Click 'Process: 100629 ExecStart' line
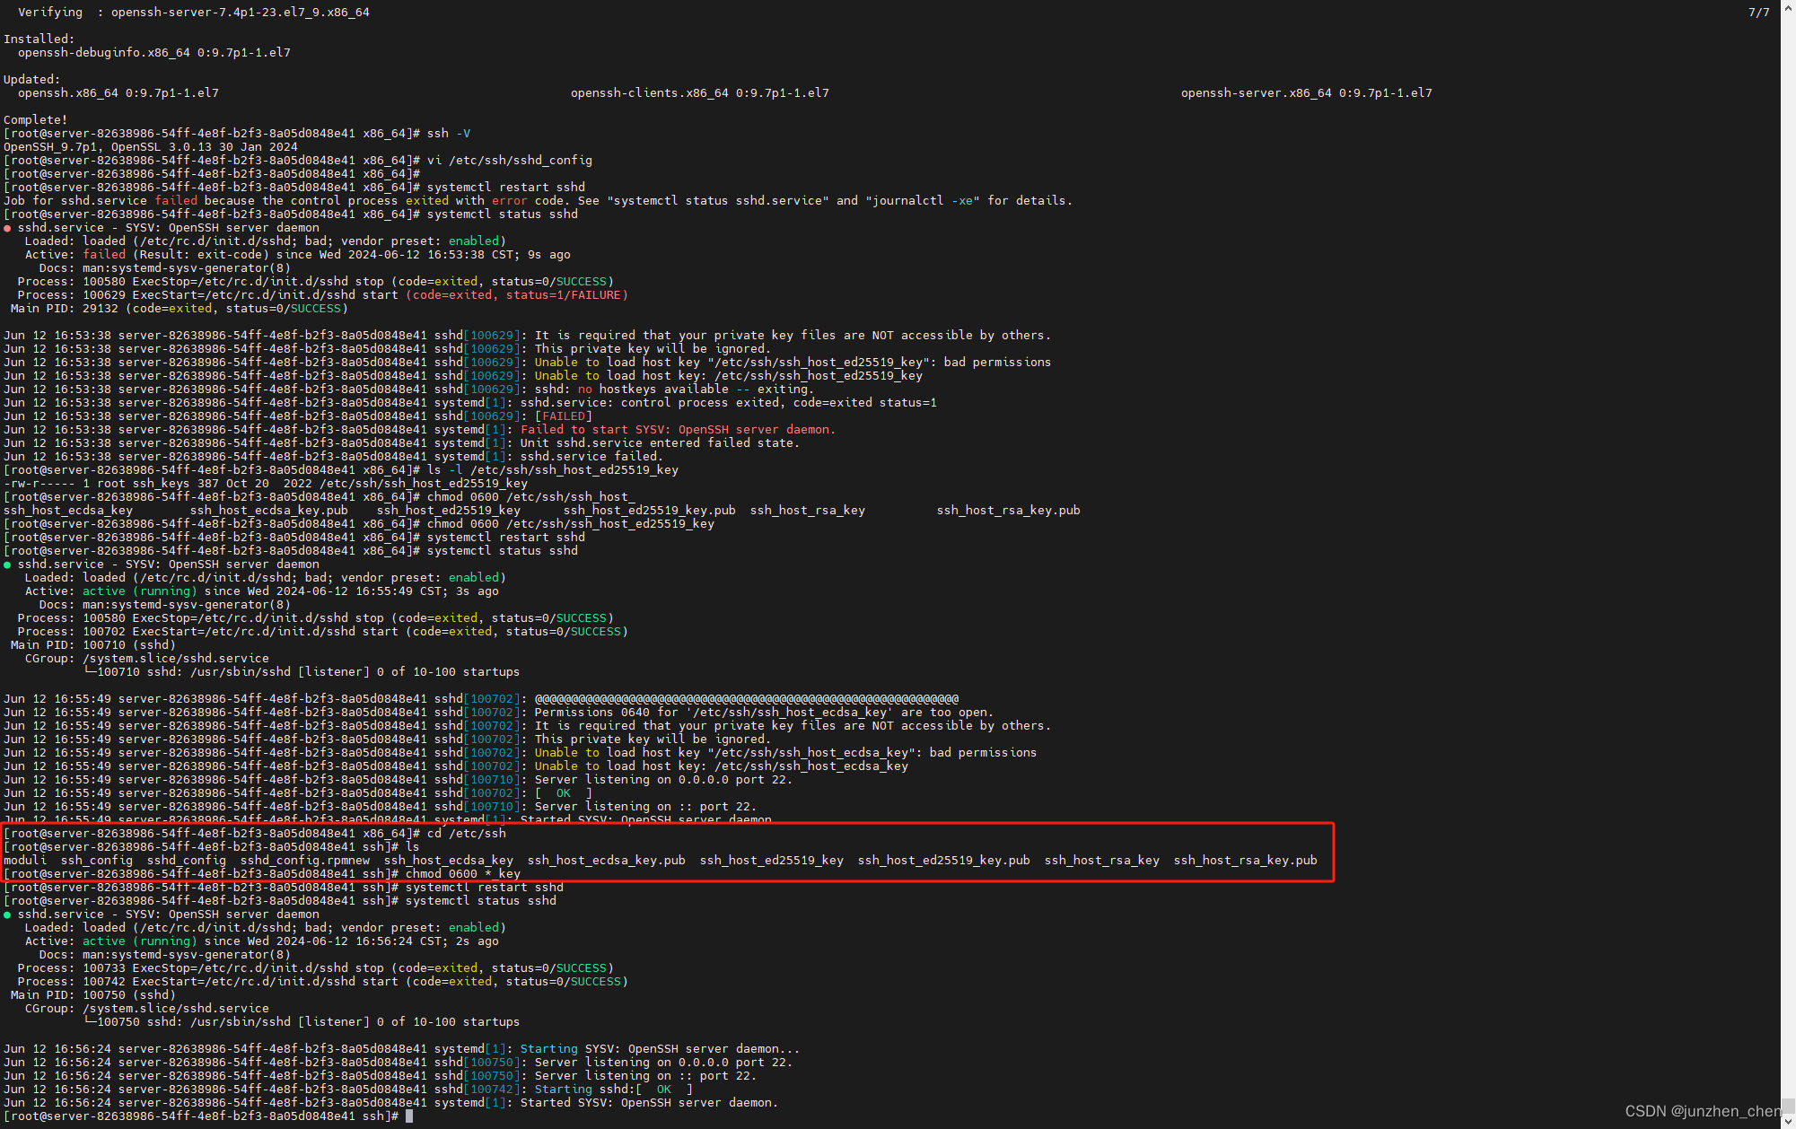Screen dimensions: 1796x1129 point(322,294)
